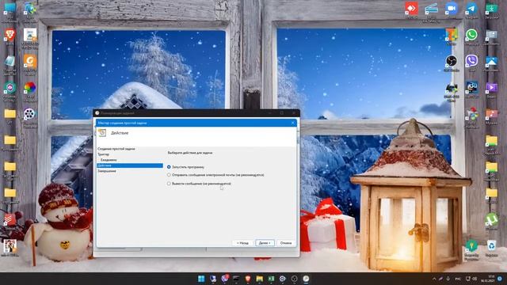Cancel the wizard with 'Отмена' button
Viewport: 507px width, 285px height.
pos(286,243)
